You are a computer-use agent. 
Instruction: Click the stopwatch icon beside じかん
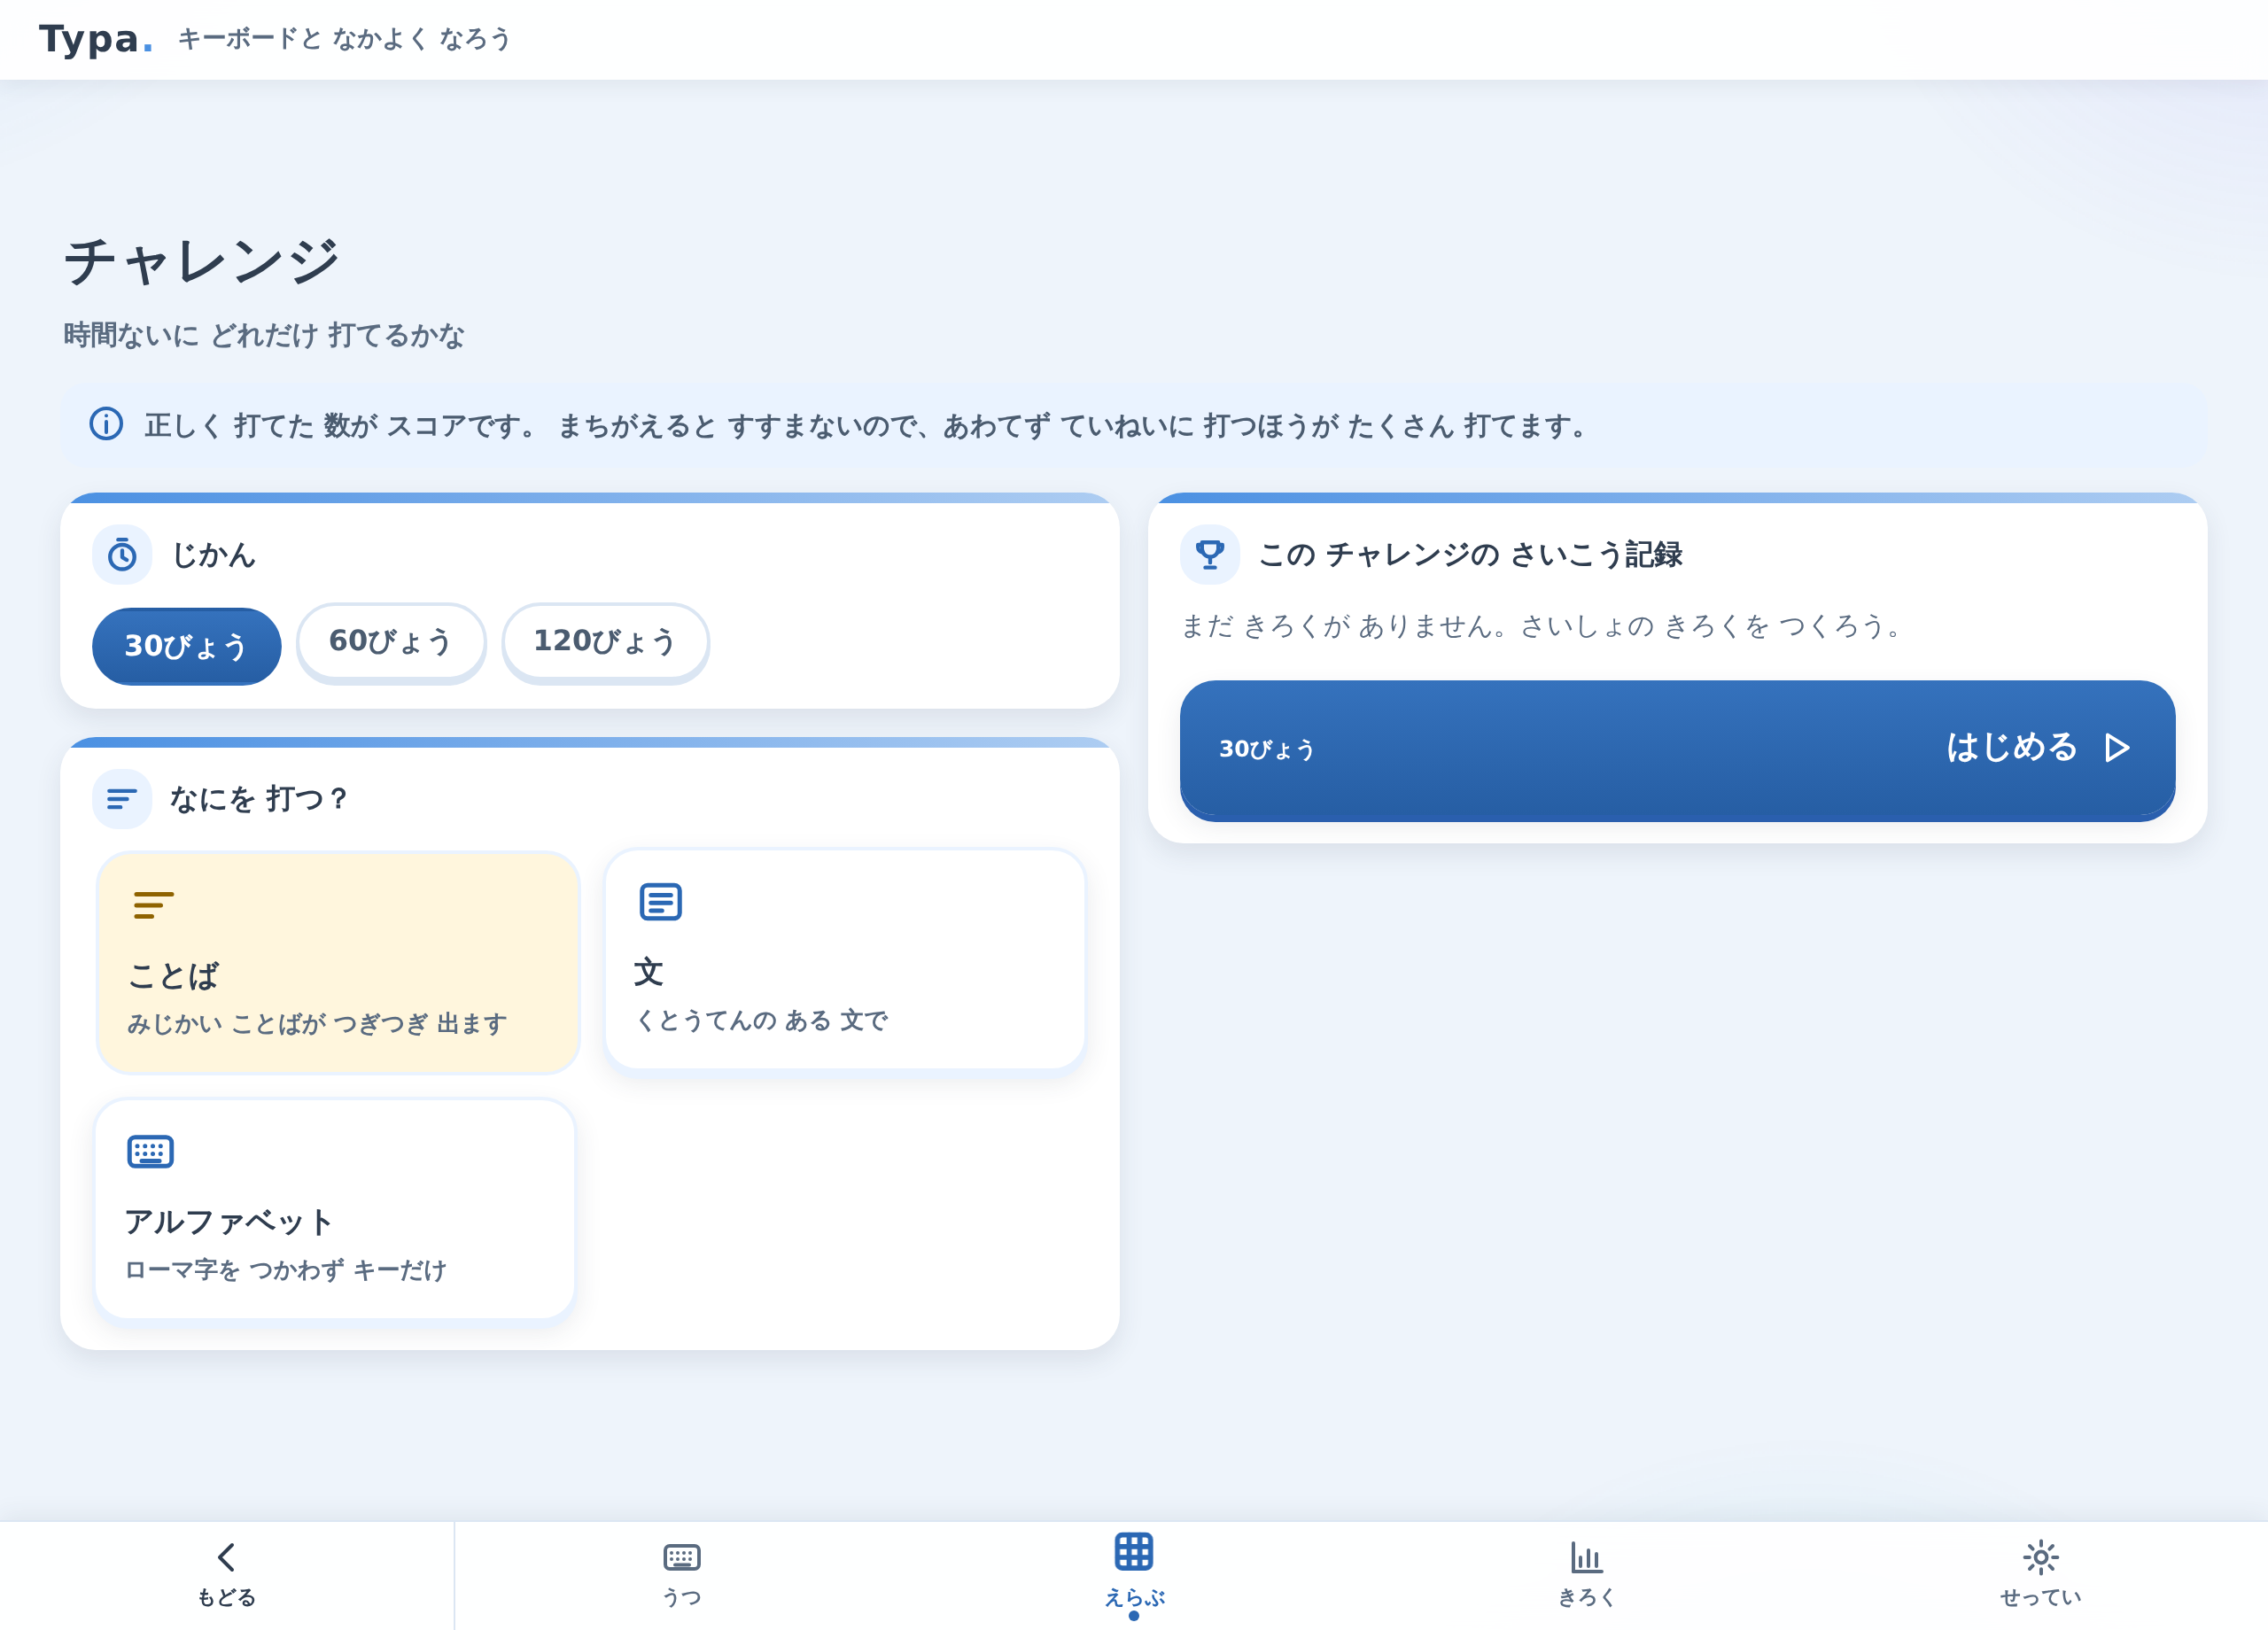(x=122, y=554)
